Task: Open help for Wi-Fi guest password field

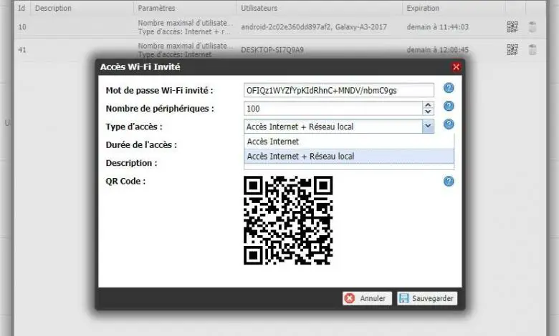Action: click(449, 88)
